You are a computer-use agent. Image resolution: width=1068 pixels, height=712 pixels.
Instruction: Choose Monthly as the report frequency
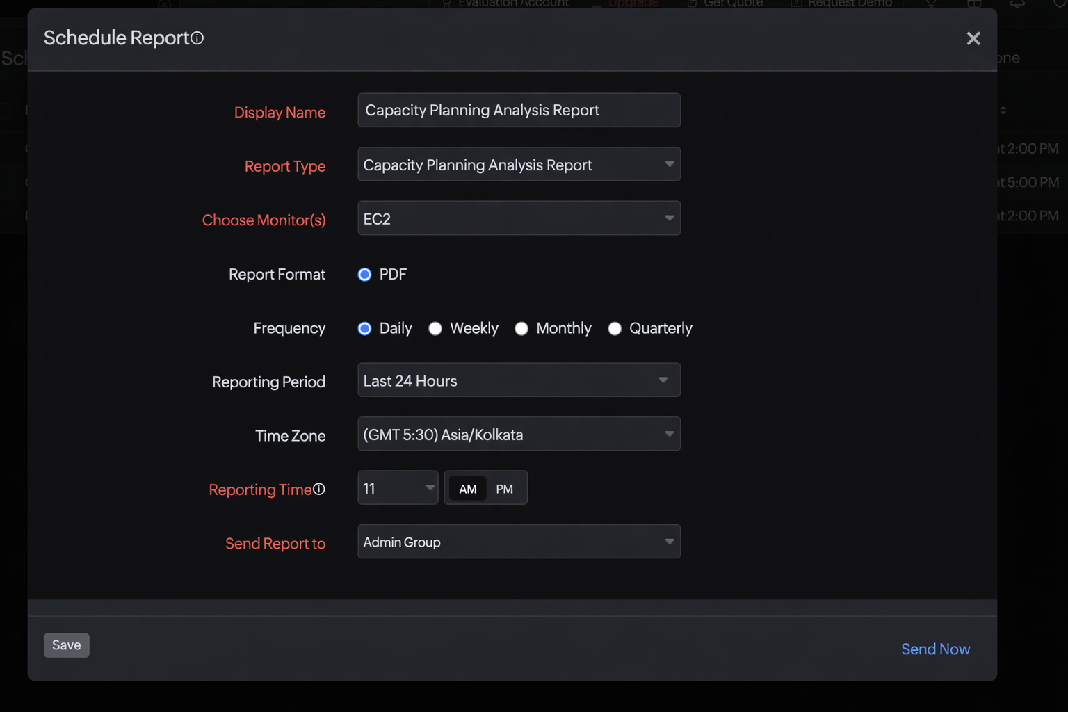point(521,328)
